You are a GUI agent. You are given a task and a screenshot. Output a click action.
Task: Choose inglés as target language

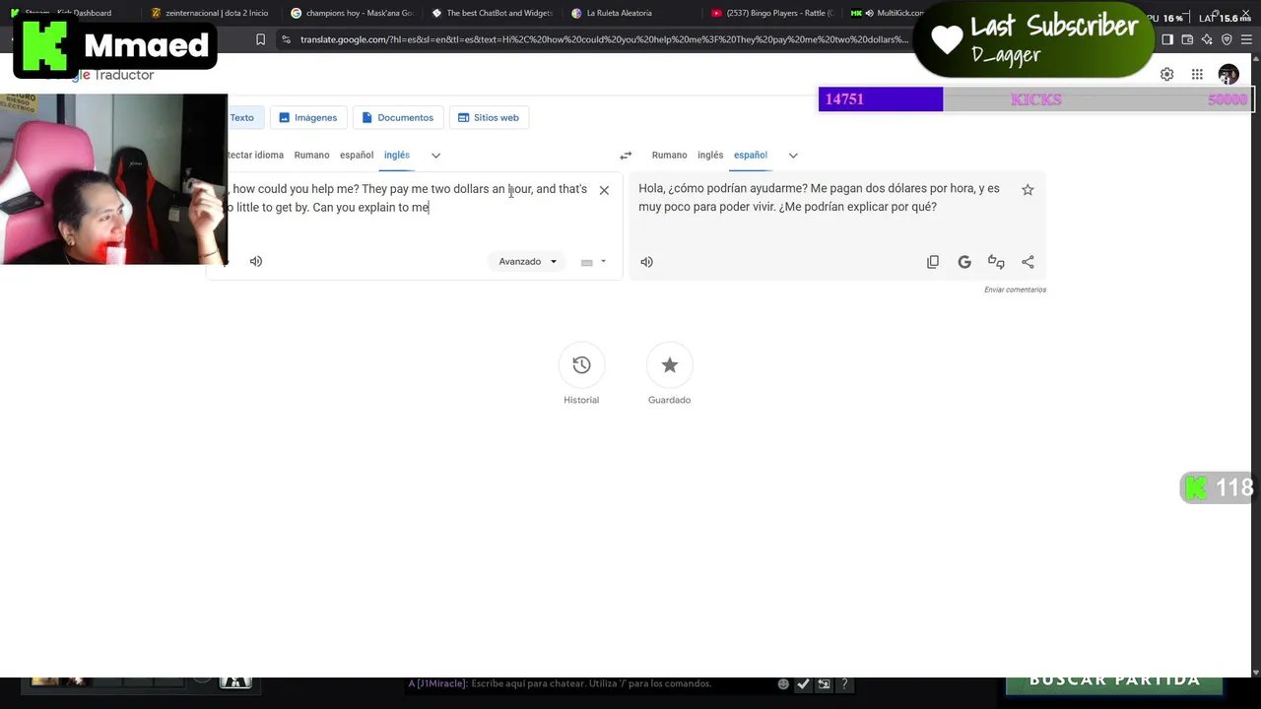pos(710,156)
